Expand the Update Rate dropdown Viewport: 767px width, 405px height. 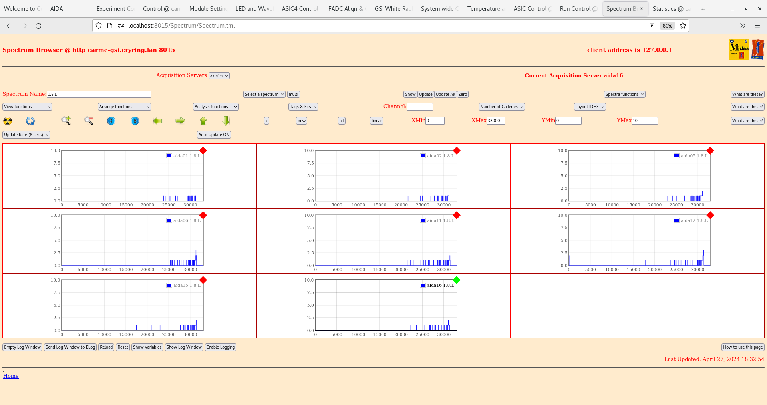(26, 135)
